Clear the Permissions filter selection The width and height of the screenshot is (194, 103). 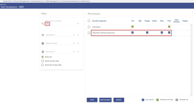tap(78, 51)
